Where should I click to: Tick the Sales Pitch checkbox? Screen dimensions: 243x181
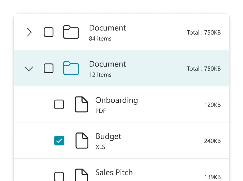(x=59, y=176)
